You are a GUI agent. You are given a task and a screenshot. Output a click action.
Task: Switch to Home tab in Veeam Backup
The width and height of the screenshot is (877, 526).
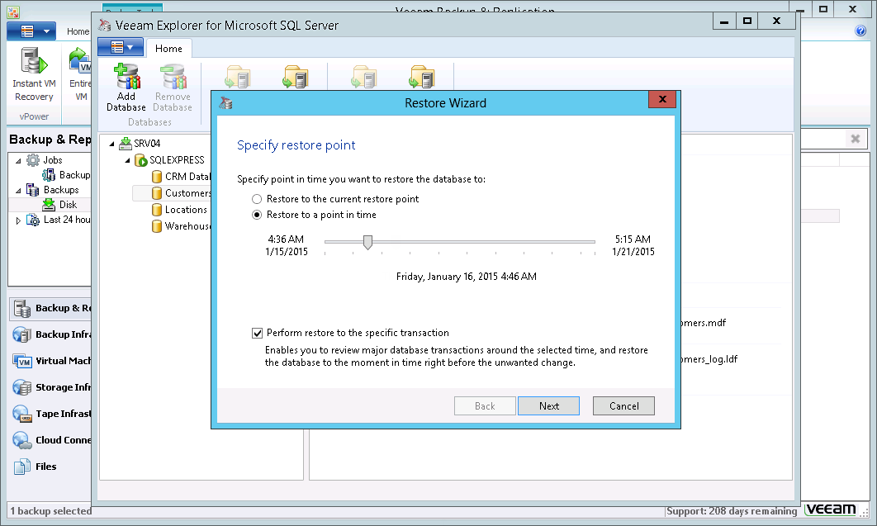click(78, 31)
